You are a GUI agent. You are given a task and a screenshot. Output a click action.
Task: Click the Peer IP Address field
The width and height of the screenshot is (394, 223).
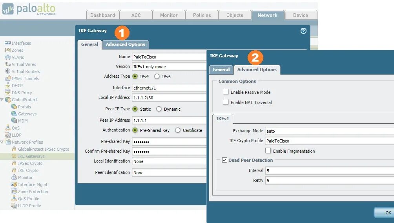click(169, 120)
